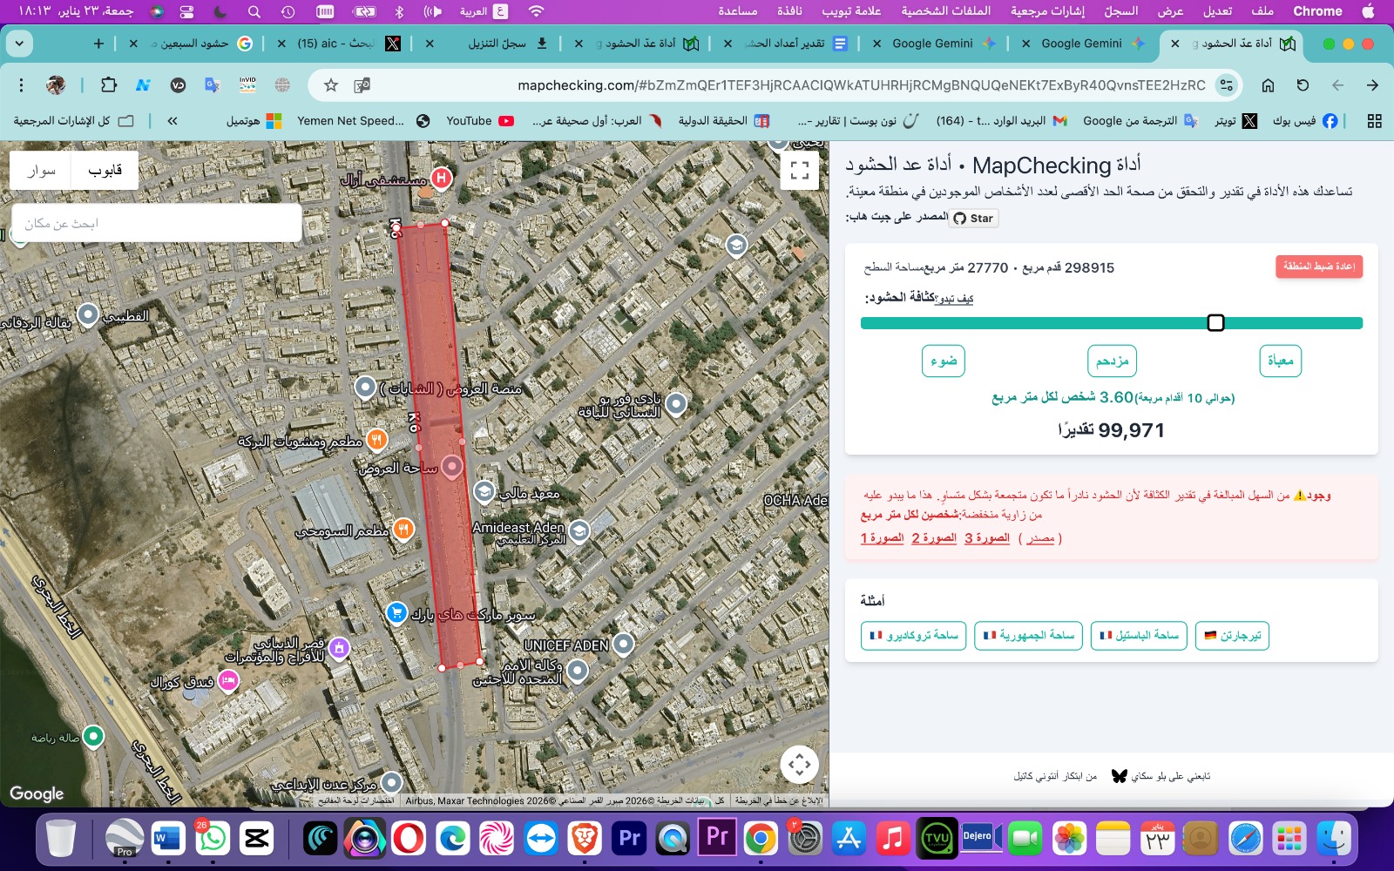Click the GitHub Star button

973,219
